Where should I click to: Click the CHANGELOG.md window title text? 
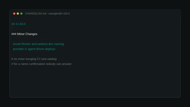pyautogui.click(x=36, y=14)
